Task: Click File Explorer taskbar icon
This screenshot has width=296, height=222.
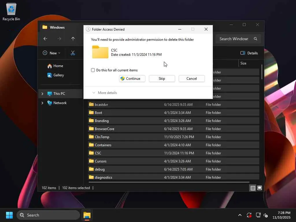Action: [x=87, y=215]
